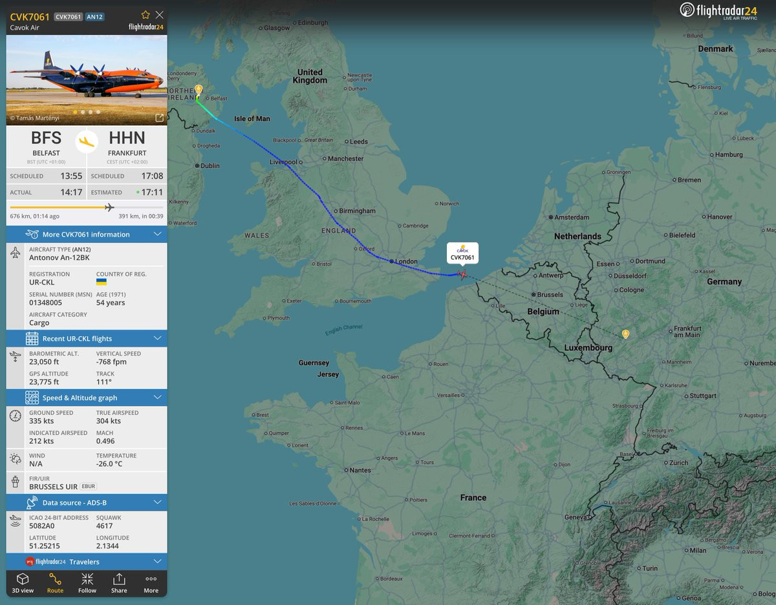Click the Tamás Martényi photo credit
Viewport: 776px width, 605px height.
[x=36, y=119]
